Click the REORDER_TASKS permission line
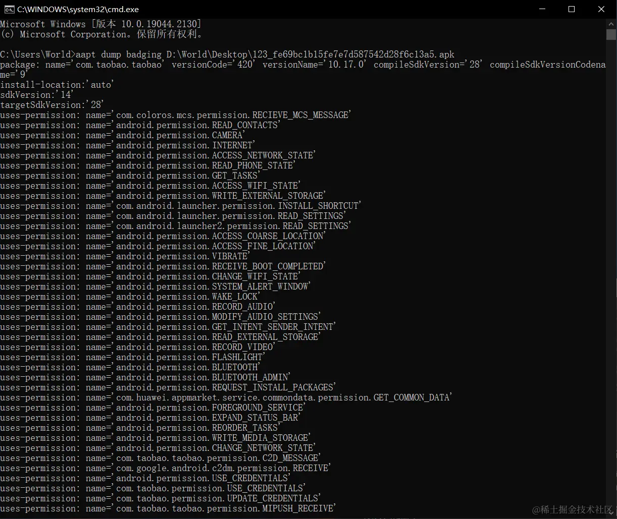 [x=140, y=428]
